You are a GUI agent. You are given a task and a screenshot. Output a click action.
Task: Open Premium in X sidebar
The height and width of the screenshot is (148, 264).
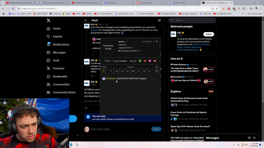[x=55, y=69]
